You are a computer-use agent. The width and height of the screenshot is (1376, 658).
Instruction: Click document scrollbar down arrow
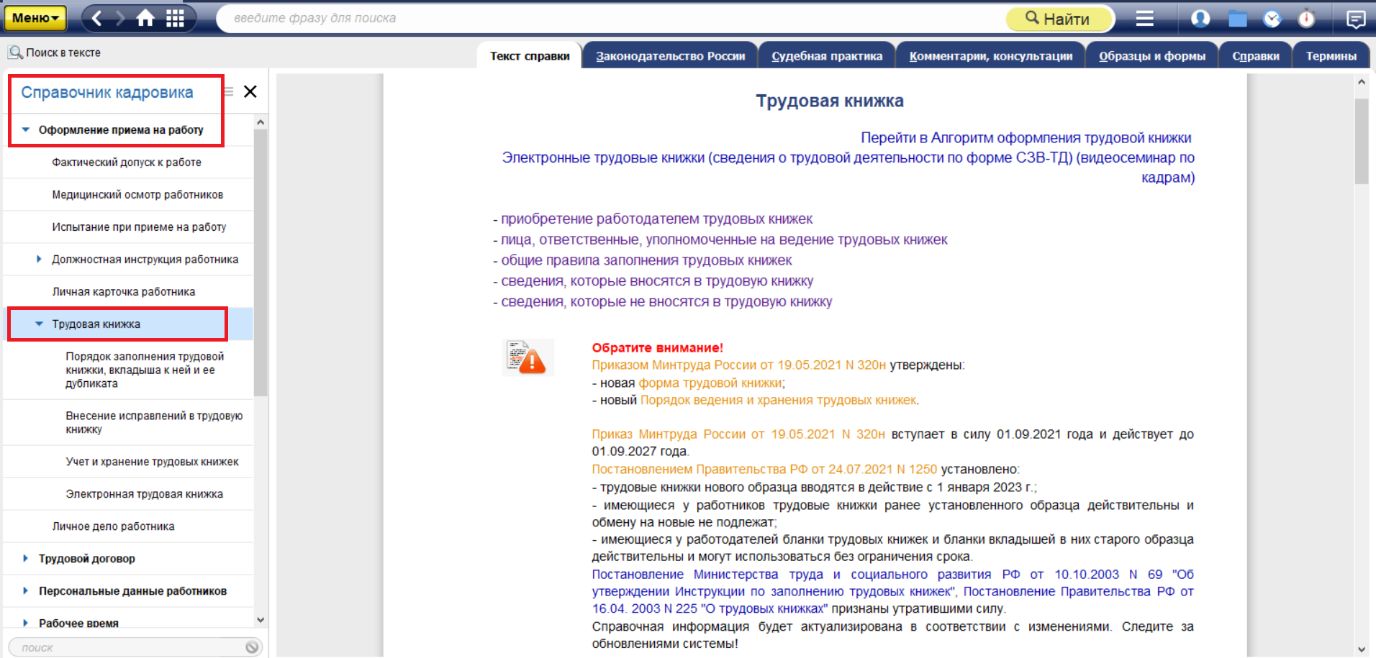pos(1361,649)
